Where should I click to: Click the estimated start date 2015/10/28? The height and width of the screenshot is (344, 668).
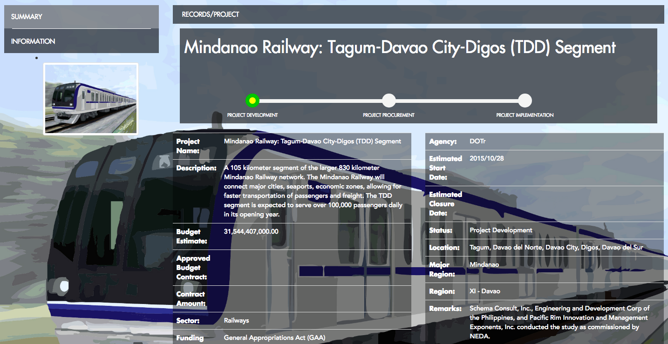click(x=487, y=159)
